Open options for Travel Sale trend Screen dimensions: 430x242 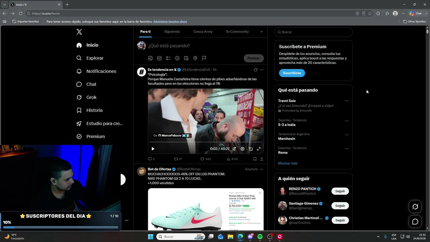pos(347,101)
